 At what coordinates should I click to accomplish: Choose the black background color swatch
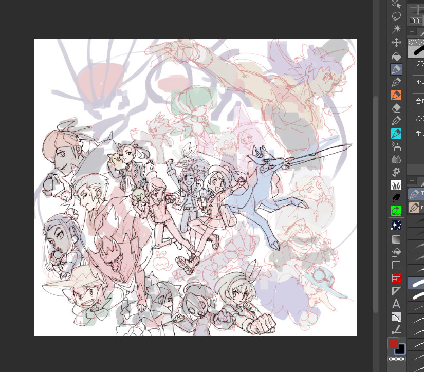pos(401,349)
